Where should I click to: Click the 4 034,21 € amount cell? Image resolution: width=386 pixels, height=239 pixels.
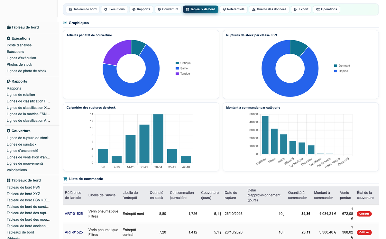tap(326, 214)
